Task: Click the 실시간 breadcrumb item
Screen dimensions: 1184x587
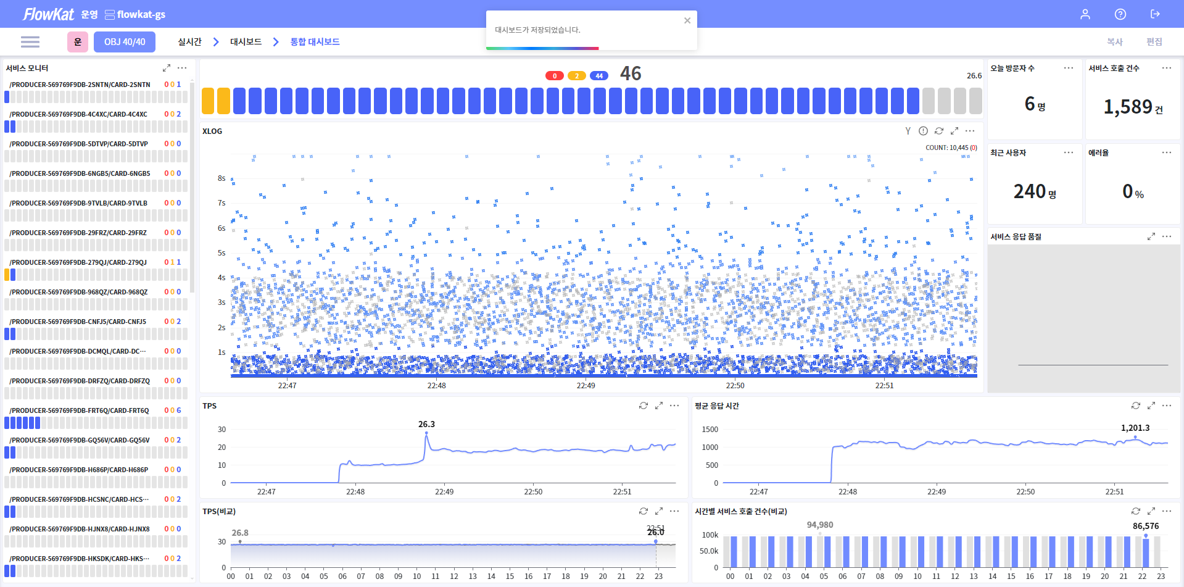Action: coord(189,42)
